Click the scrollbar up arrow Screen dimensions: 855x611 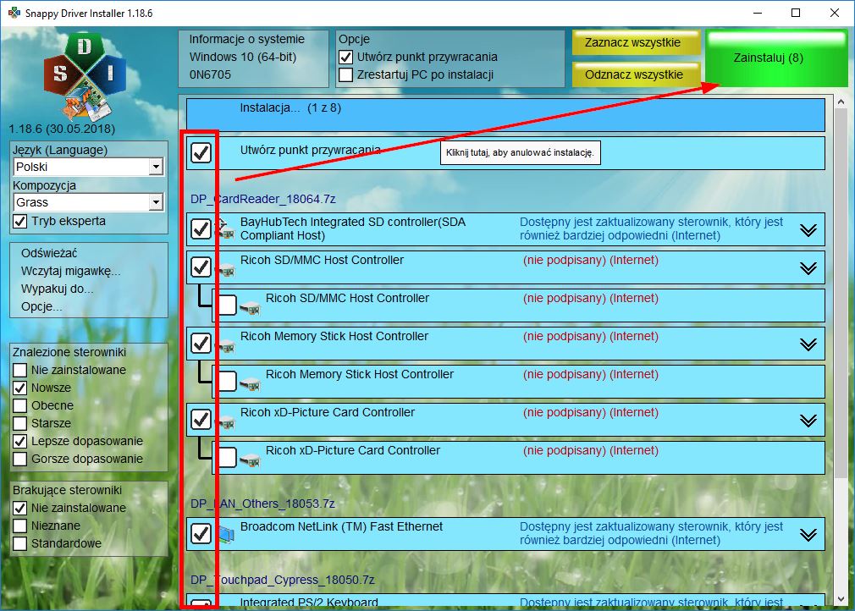841,102
